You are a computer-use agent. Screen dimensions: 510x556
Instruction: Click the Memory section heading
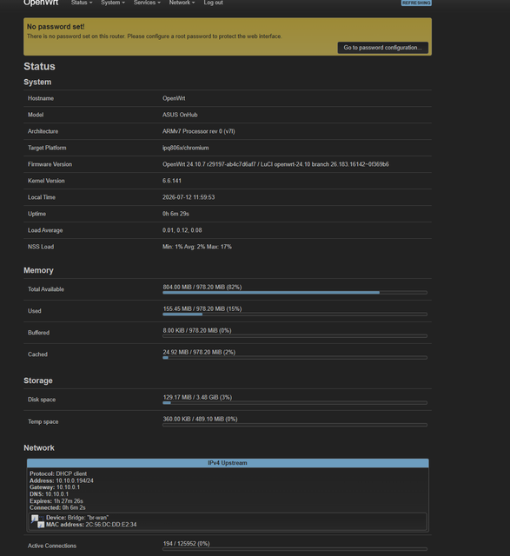coord(38,270)
